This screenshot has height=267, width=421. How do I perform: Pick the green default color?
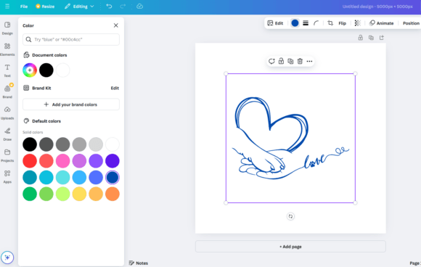click(x=30, y=194)
